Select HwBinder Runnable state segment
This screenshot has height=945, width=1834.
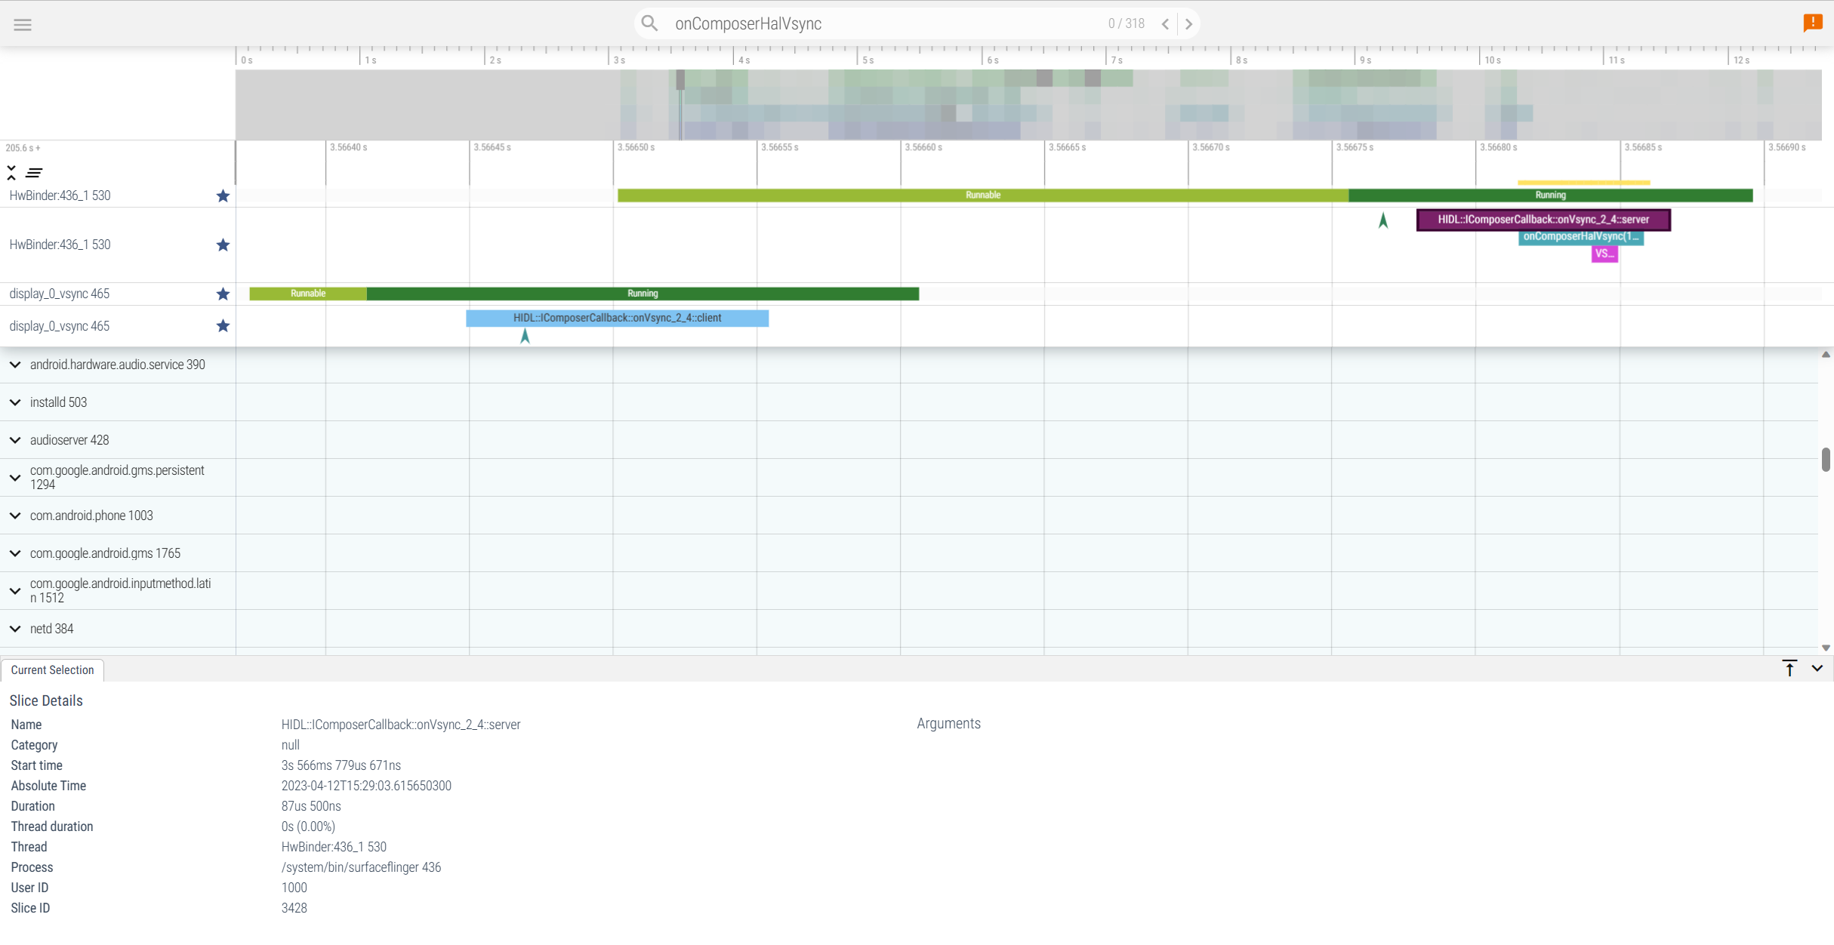coord(982,195)
